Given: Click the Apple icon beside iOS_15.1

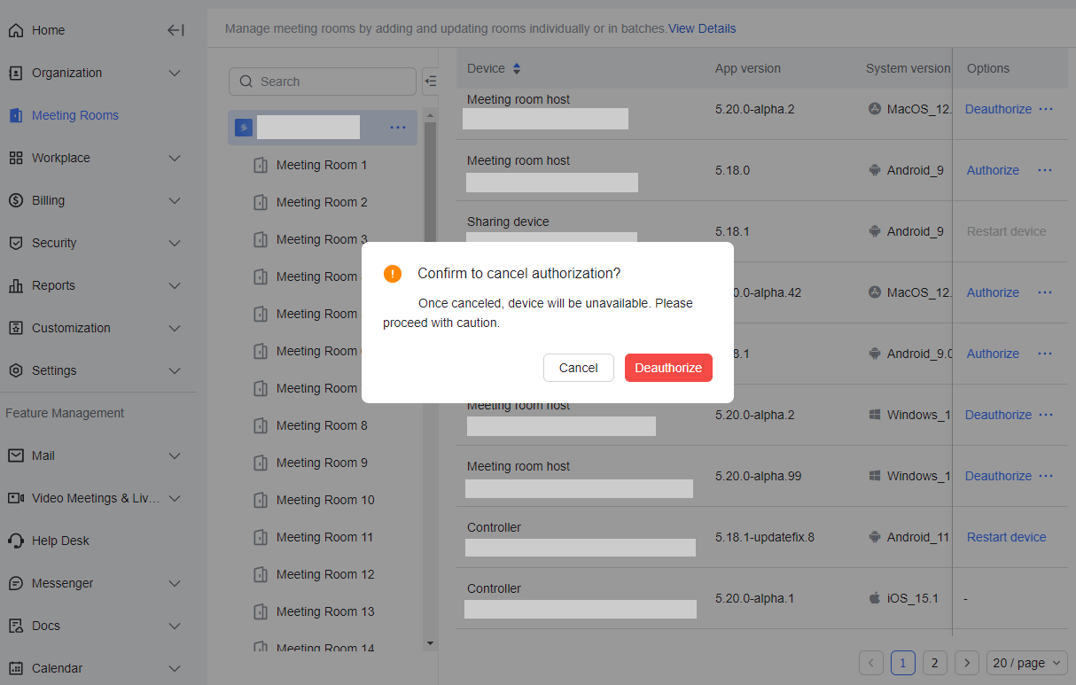Looking at the screenshot, I should point(874,598).
